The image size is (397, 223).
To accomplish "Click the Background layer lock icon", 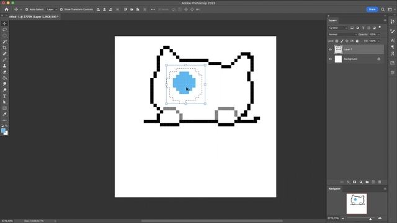I will click(379, 59).
